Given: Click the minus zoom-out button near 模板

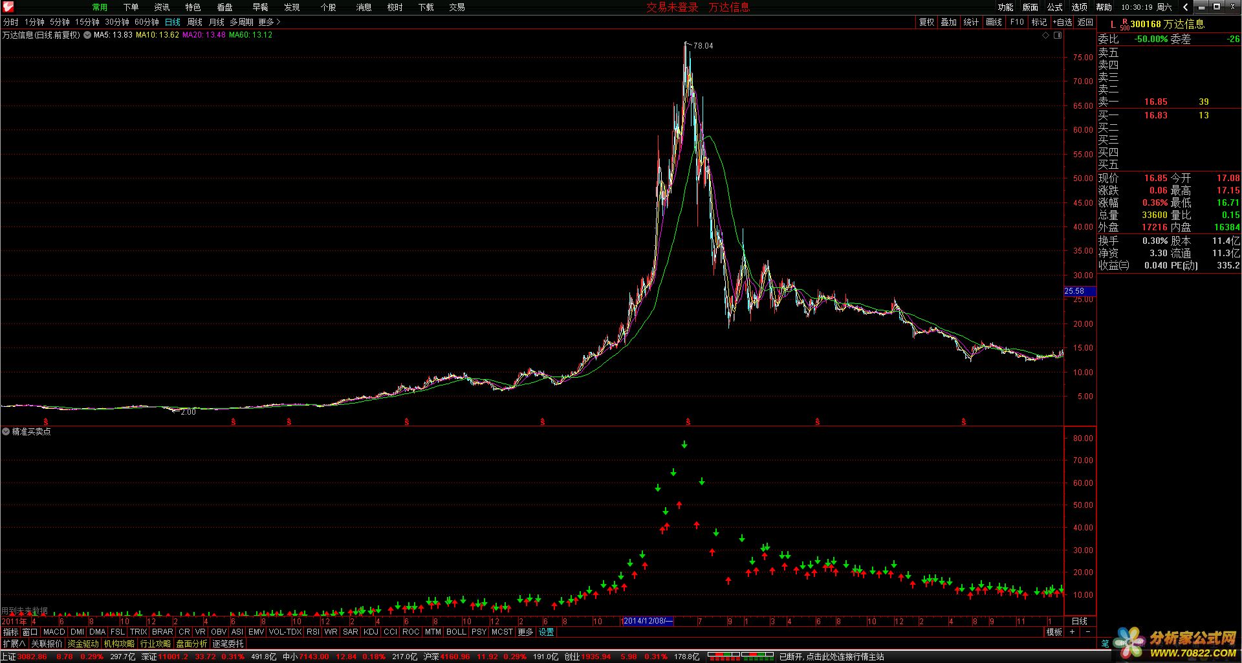Looking at the screenshot, I should [x=1087, y=632].
